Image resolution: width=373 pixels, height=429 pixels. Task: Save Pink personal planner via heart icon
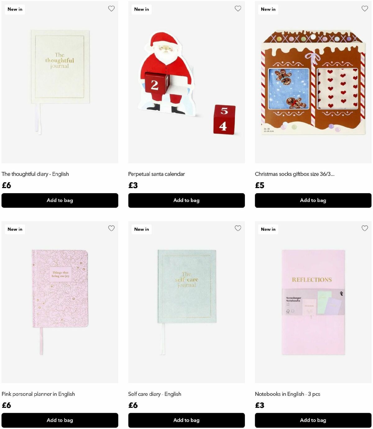(x=111, y=228)
